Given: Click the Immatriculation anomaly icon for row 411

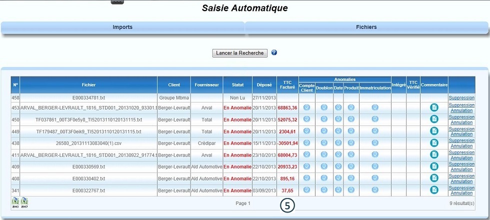Looking at the screenshot, I should (x=375, y=154).
